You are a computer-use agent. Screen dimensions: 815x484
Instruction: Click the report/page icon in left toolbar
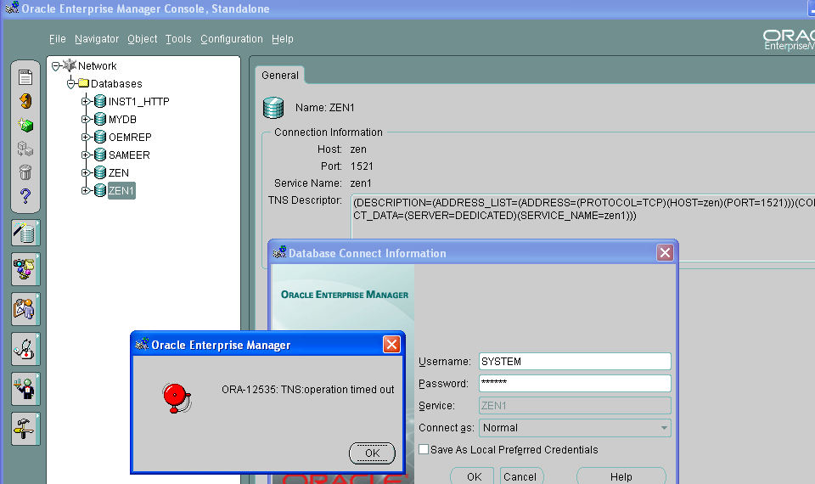tap(25, 77)
